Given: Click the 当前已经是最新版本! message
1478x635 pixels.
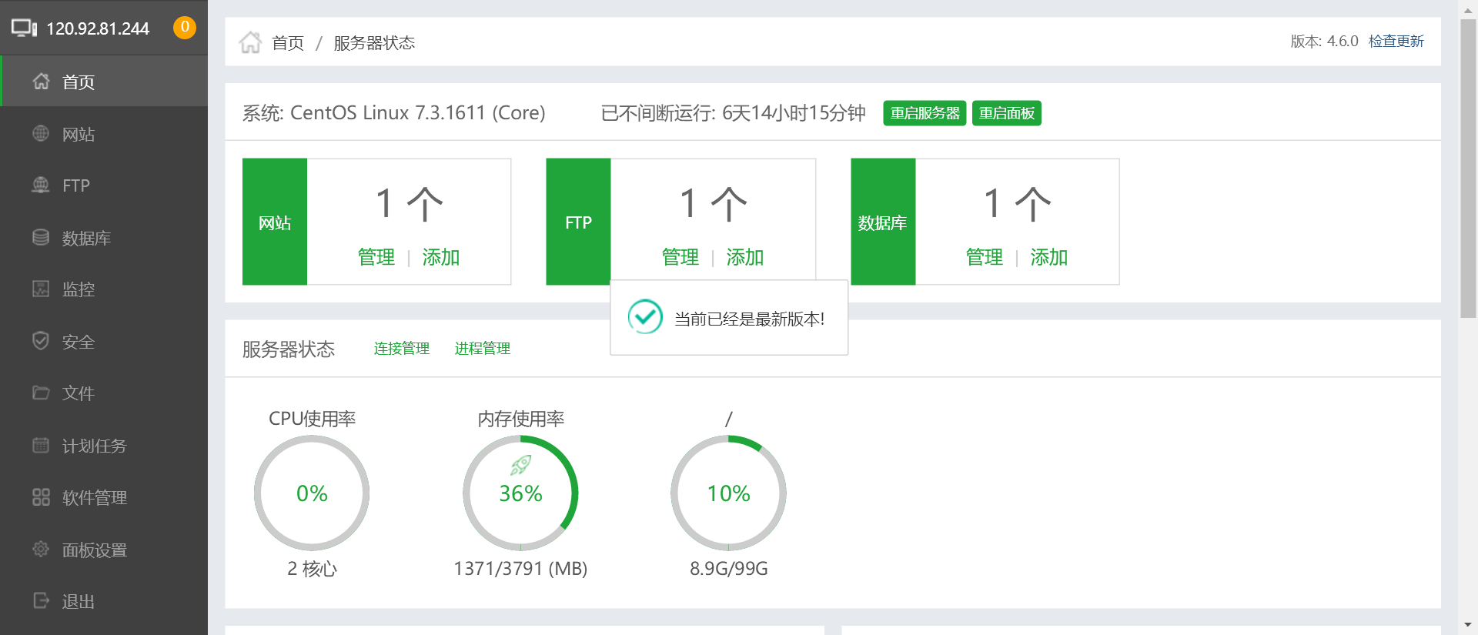Looking at the screenshot, I should 750,319.
